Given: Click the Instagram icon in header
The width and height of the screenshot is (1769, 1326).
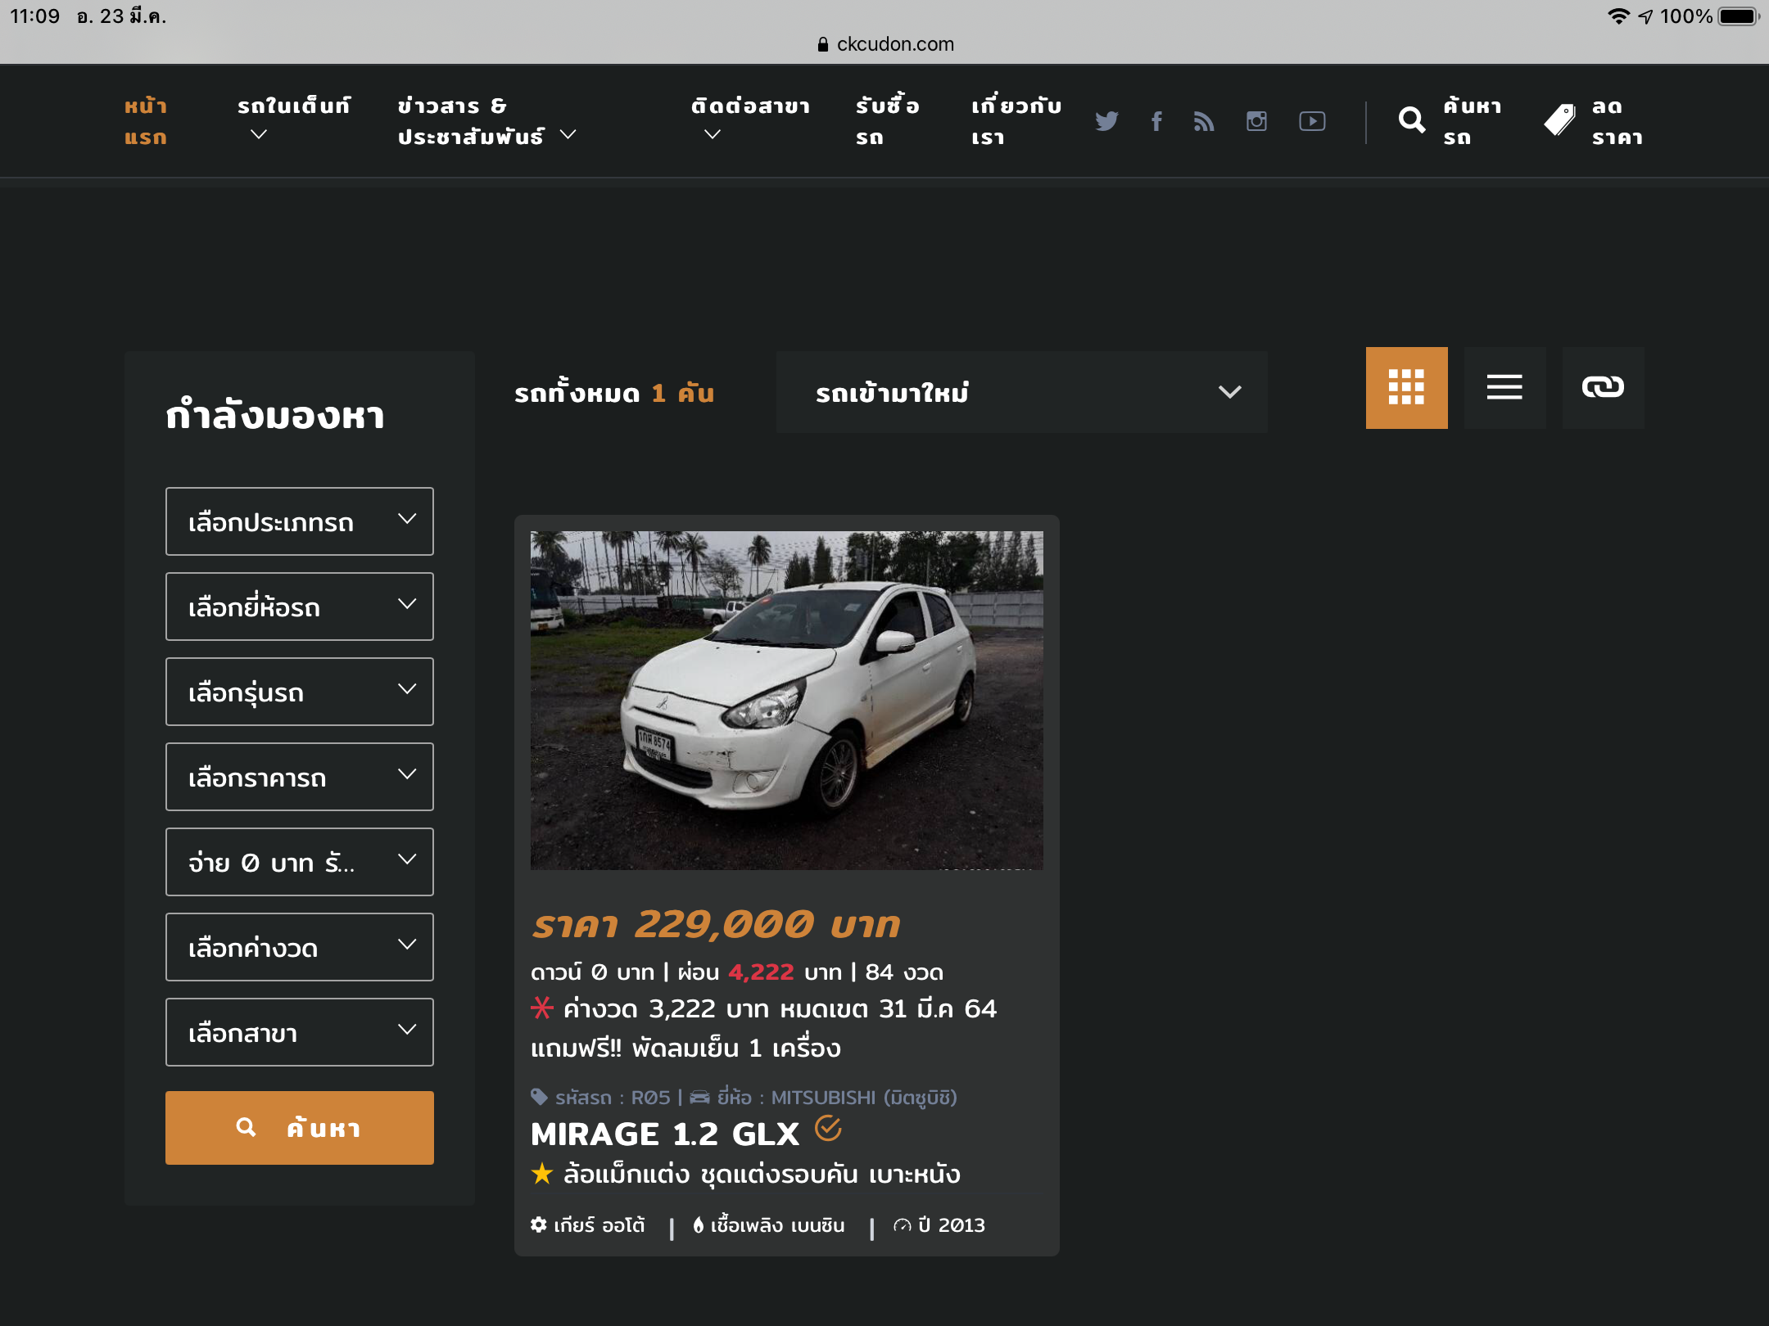Looking at the screenshot, I should (1256, 121).
